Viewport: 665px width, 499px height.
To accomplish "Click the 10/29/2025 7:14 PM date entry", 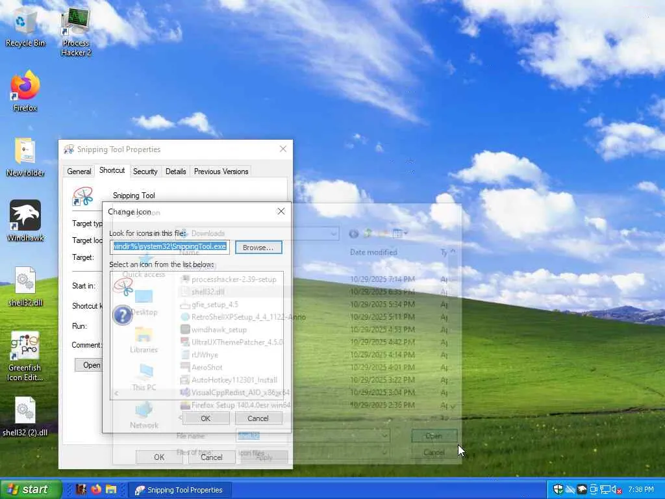I will tap(383, 279).
